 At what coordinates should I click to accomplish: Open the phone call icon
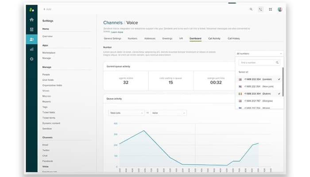point(260,9)
